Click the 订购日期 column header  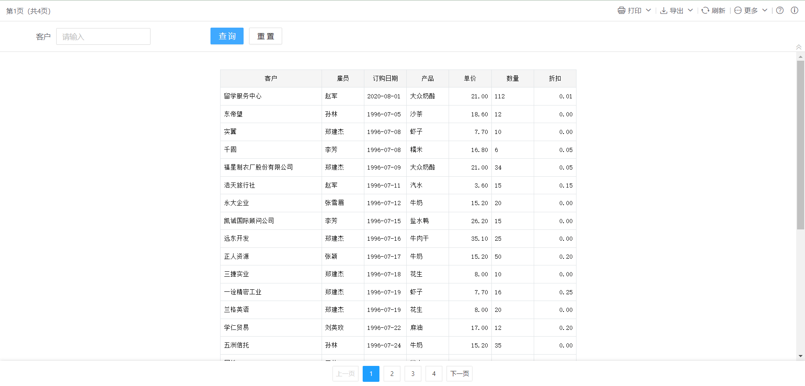[385, 78]
